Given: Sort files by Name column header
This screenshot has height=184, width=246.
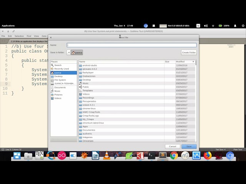Looking at the screenshot, I should click(121, 62).
